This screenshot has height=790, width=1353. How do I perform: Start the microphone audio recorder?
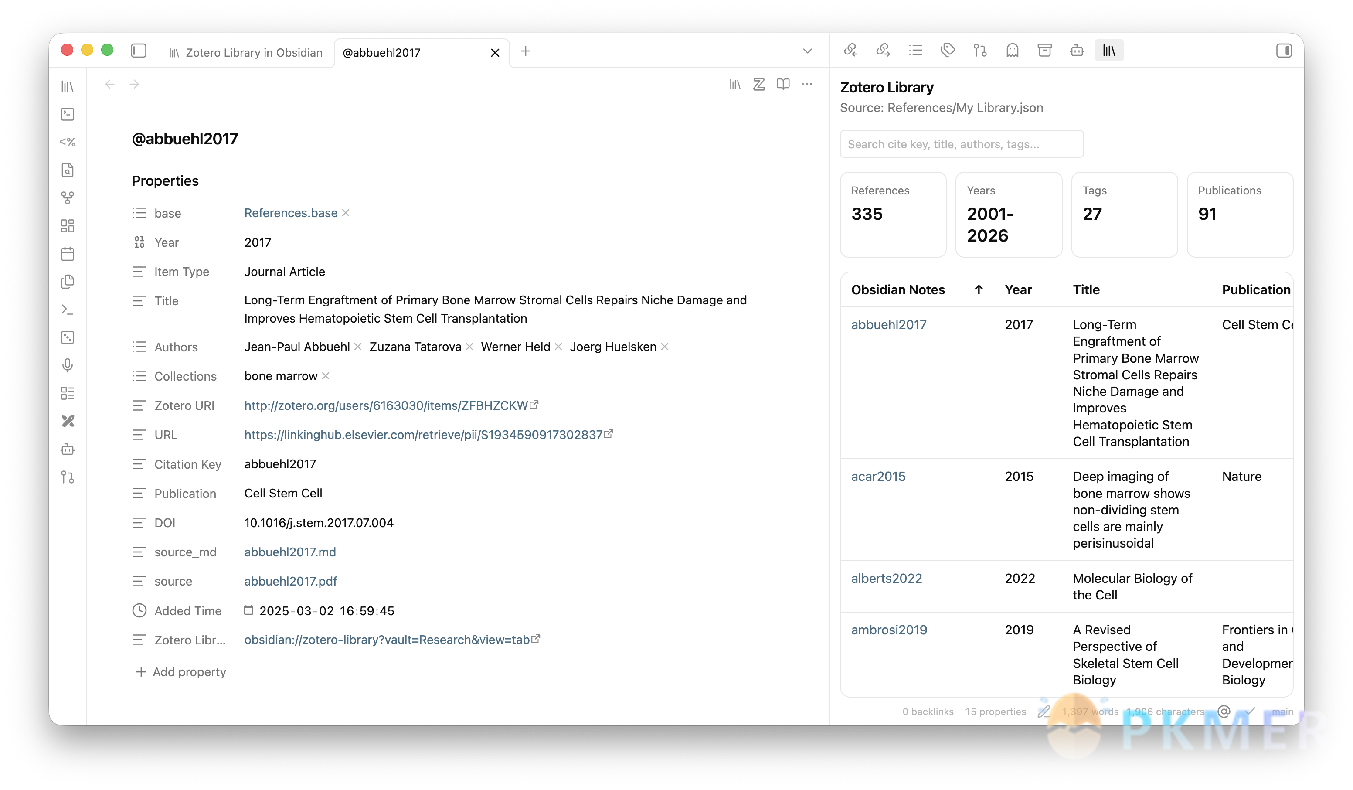(68, 366)
